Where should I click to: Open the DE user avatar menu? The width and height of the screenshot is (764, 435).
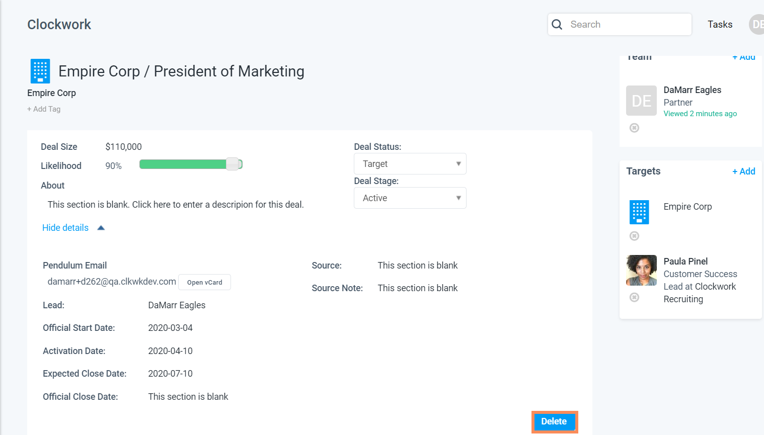pyautogui.click(x=757, y=25)
